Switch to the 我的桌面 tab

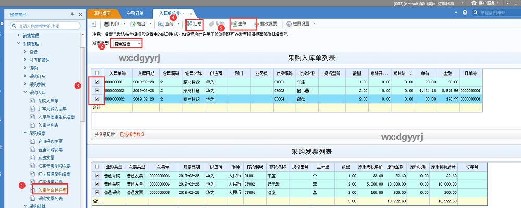[103, 14]
